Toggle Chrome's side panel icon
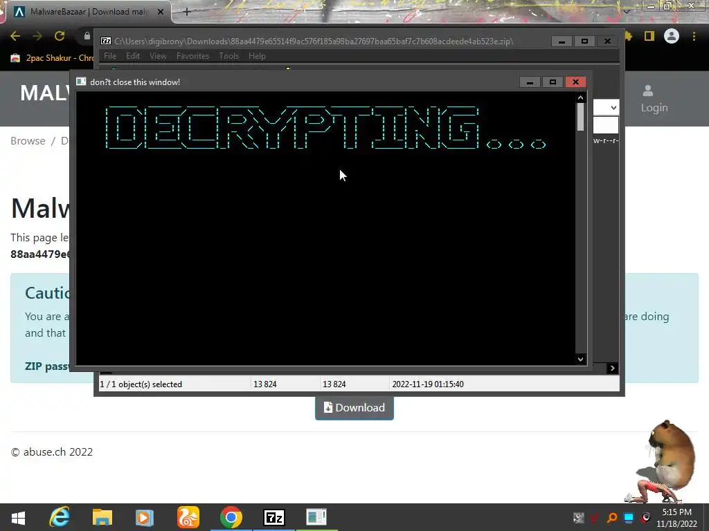 649,36
